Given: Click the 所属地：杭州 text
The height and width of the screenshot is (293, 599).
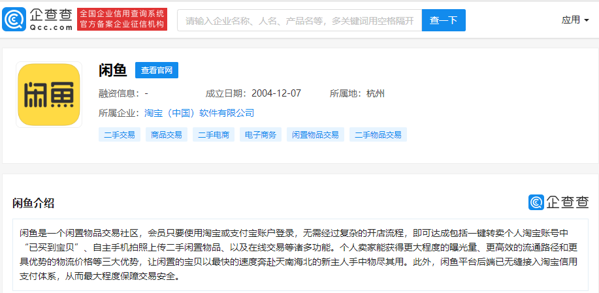Looking at the screenshot, I should click(357, 93).
